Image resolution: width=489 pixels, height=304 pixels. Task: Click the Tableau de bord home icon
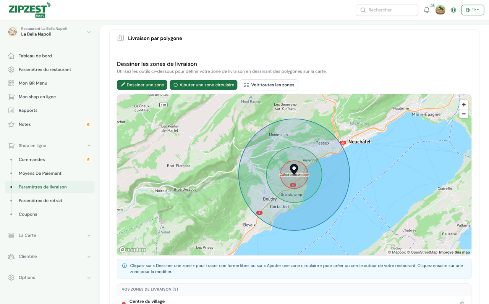11,56
